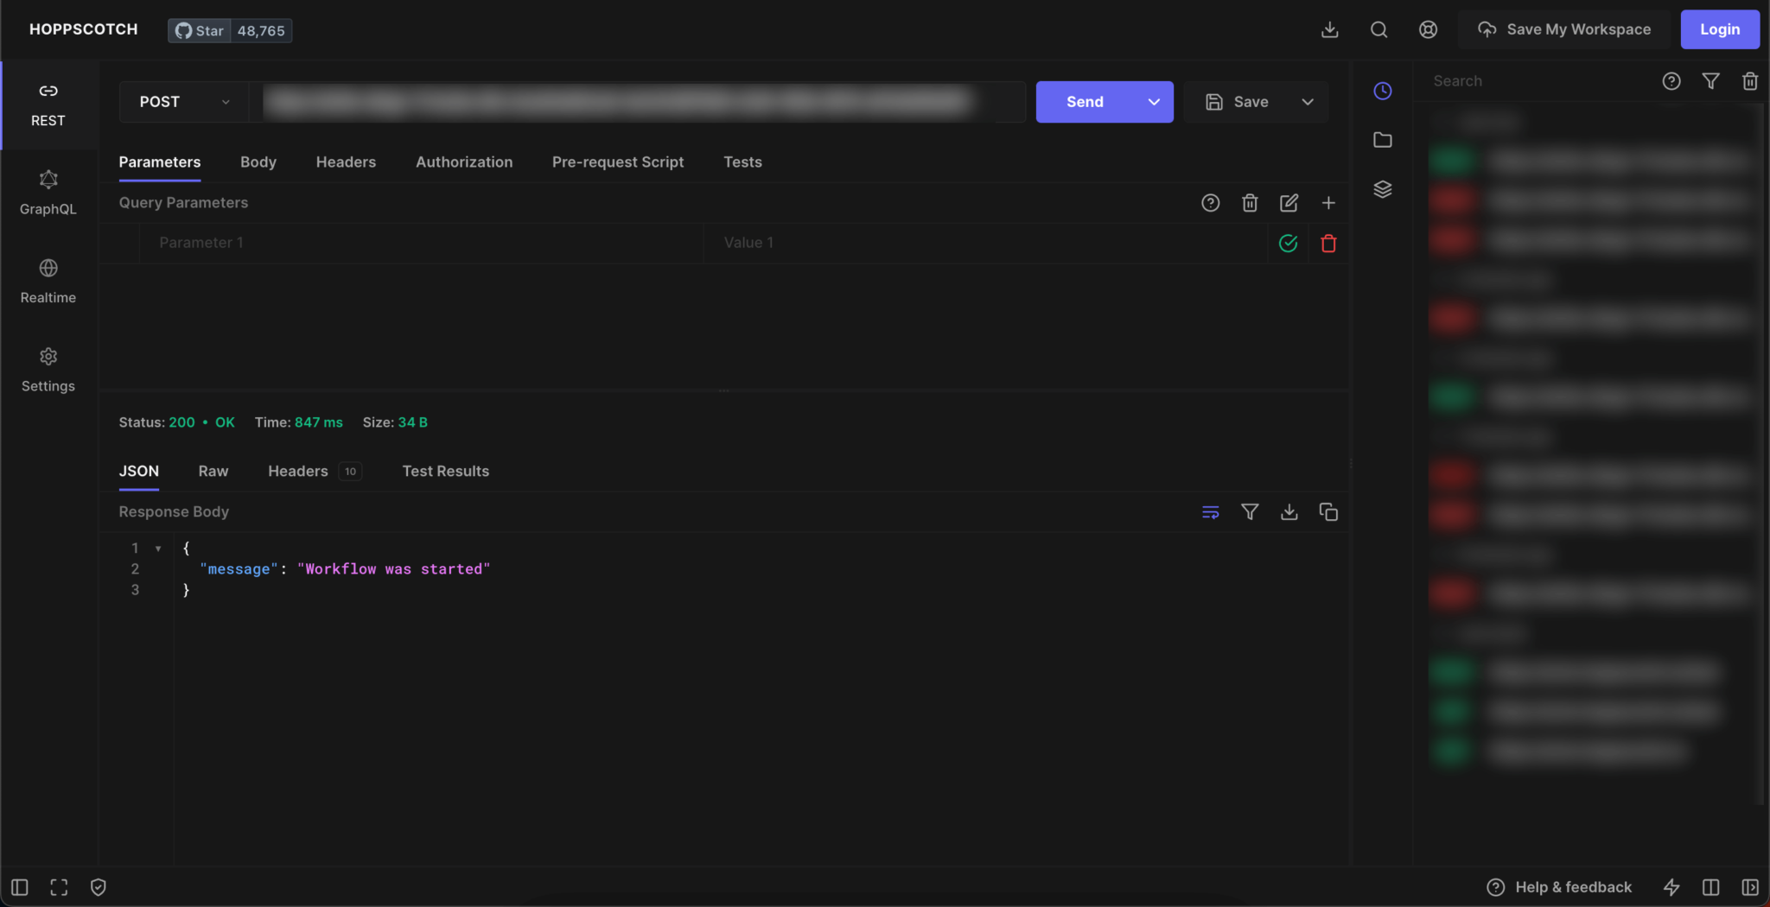The width and height of the screenshot is (1770, 907).
Task: Open the POST method dropdown
Action: [x=184, y=102]
